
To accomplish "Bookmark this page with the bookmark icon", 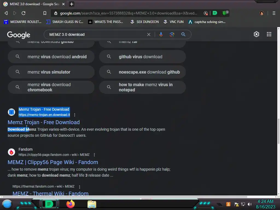I will coord(45,13).
